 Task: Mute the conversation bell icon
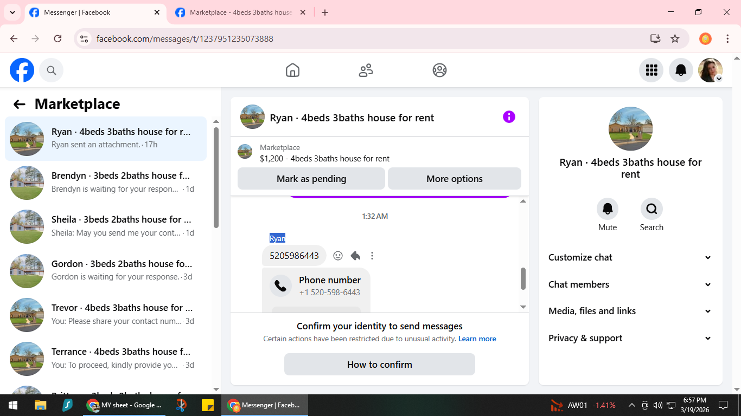[x=608, y=209]
